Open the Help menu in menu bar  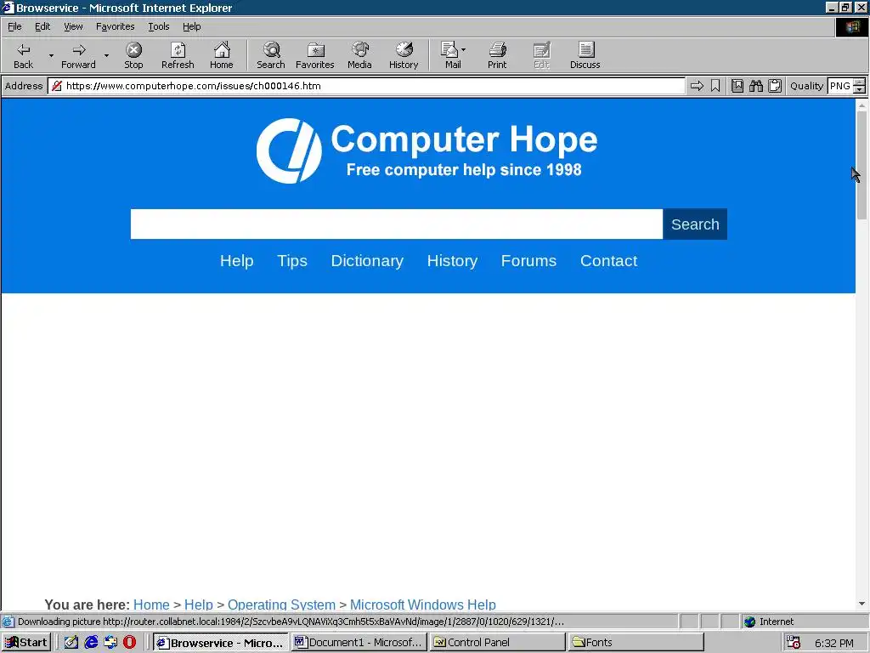coord(191,26)
